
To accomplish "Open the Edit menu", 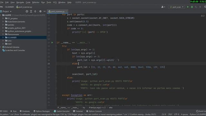I will click(x=7, y=2).
